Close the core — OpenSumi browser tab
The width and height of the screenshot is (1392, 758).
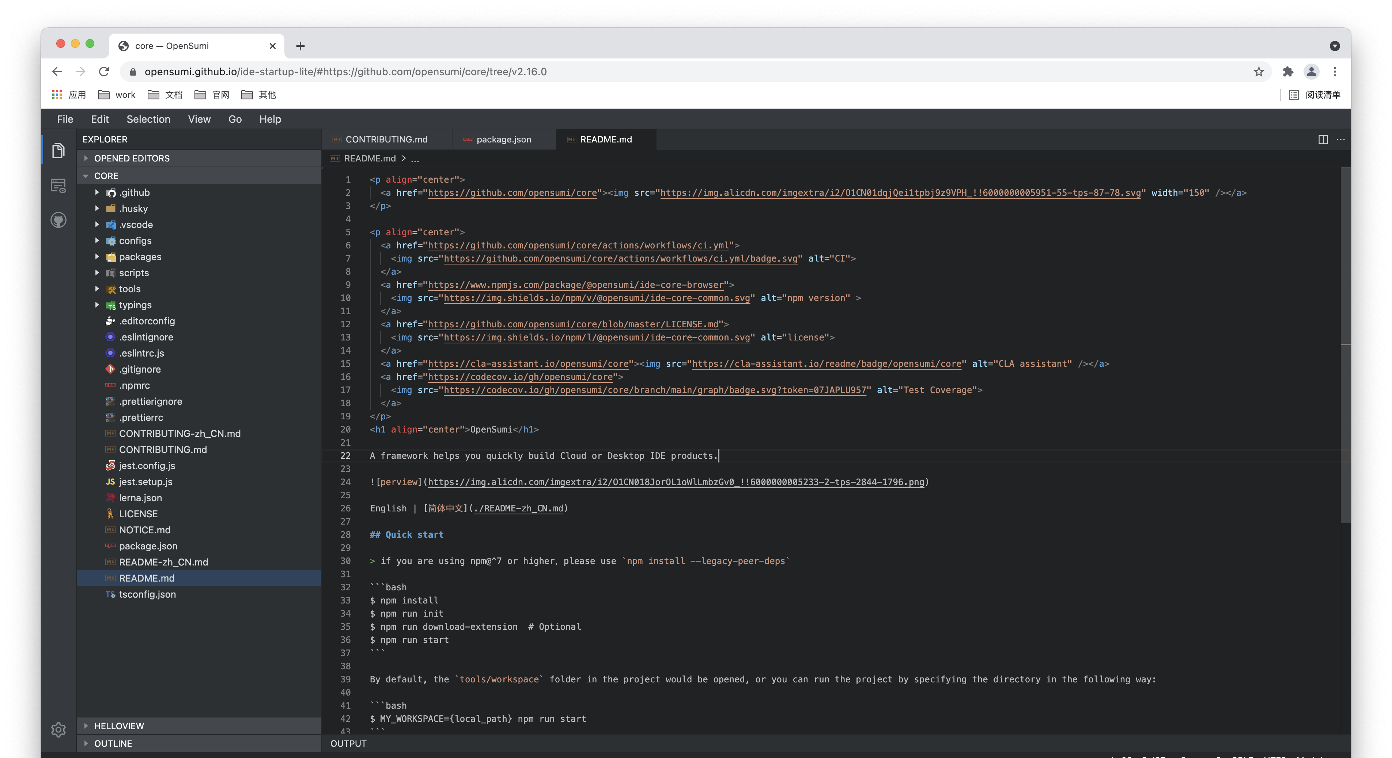coord(272,46)
